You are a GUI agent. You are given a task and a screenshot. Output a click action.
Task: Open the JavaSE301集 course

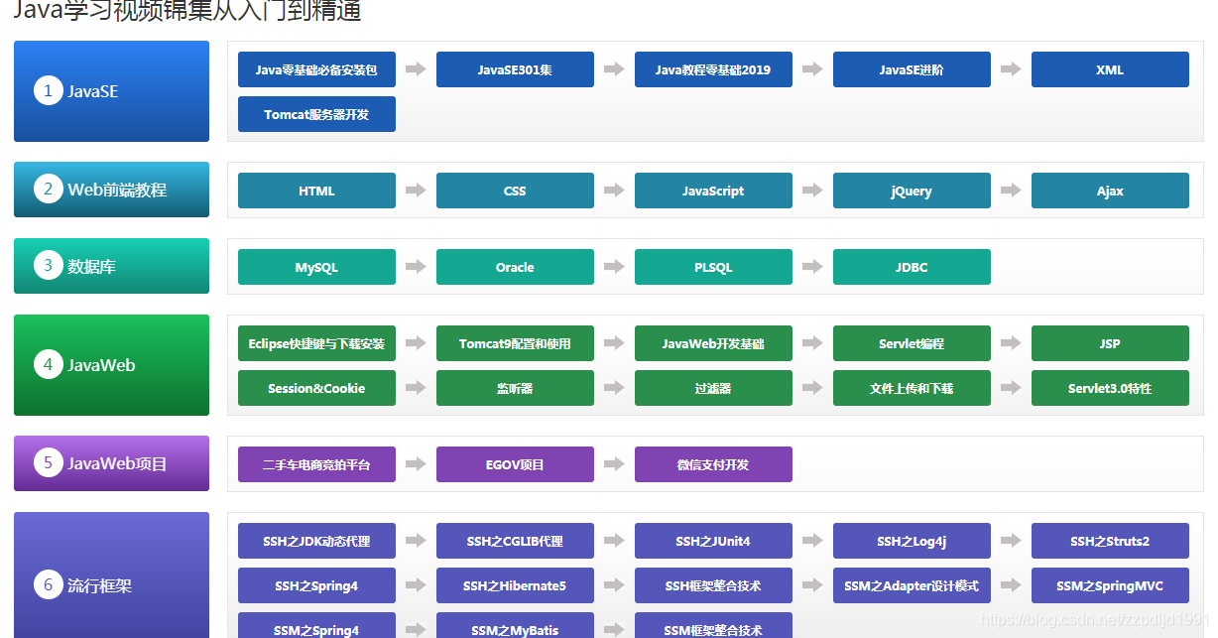click(x=515, y=69)
